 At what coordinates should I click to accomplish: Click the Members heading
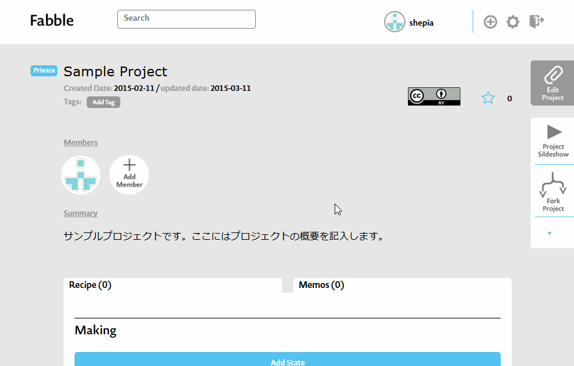[81, 143]
